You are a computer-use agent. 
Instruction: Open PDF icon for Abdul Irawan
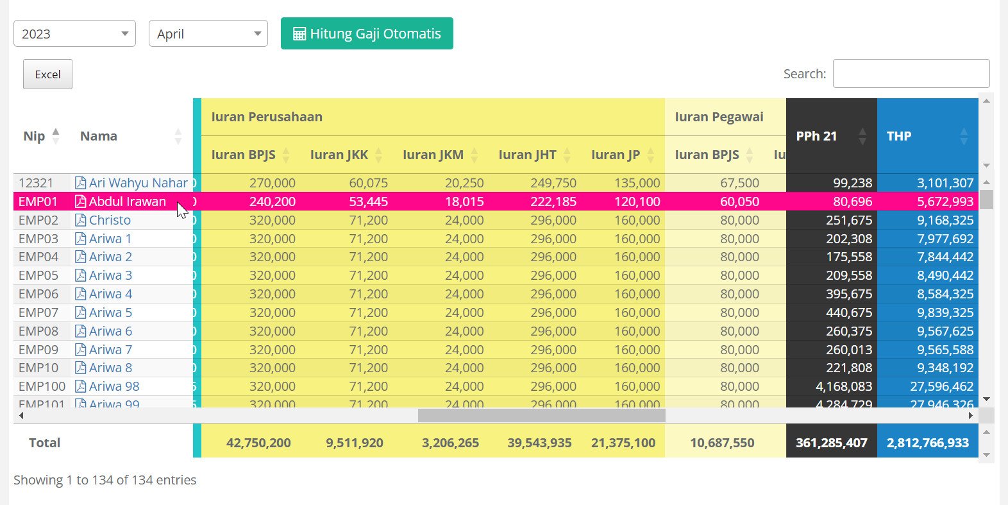point(80,201)
